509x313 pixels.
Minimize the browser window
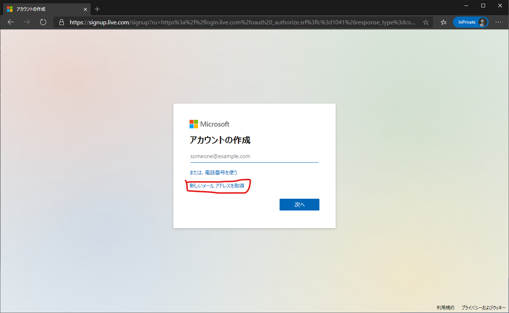click(466, 6)
